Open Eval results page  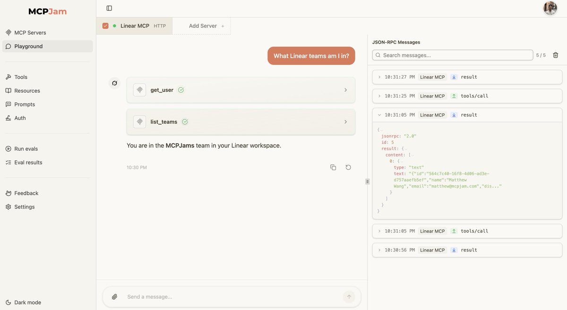pos(48,163)
